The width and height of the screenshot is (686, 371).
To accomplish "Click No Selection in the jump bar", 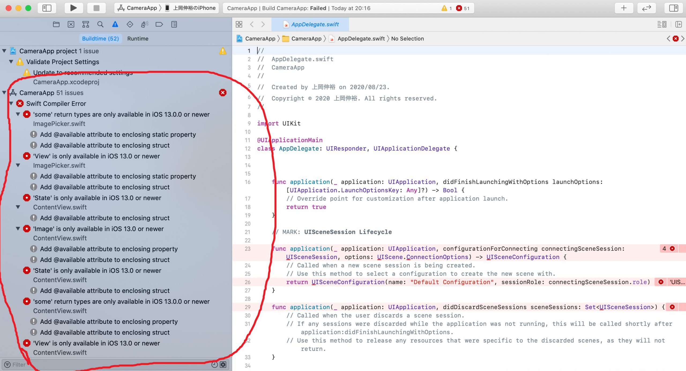I will [408, 39].
